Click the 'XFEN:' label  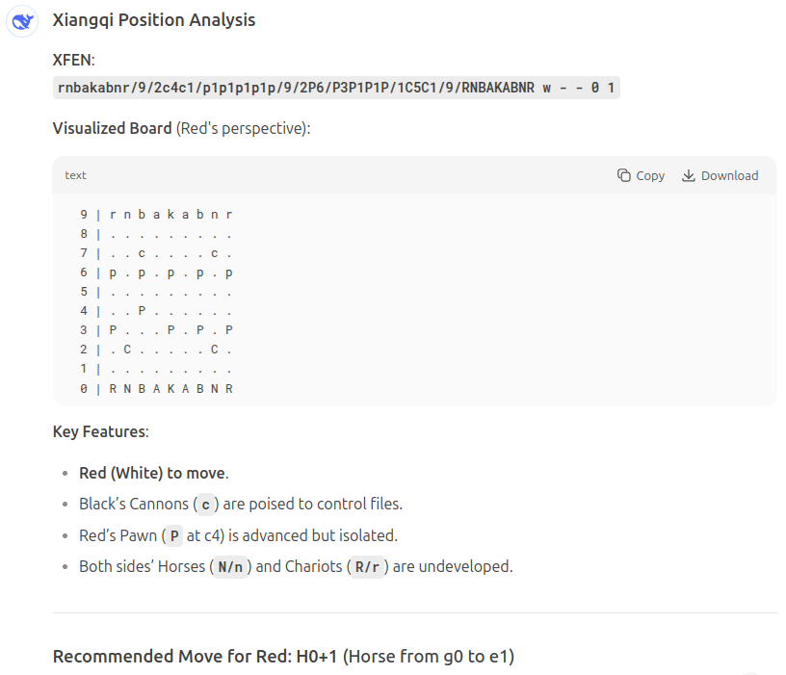click(73, 60)
